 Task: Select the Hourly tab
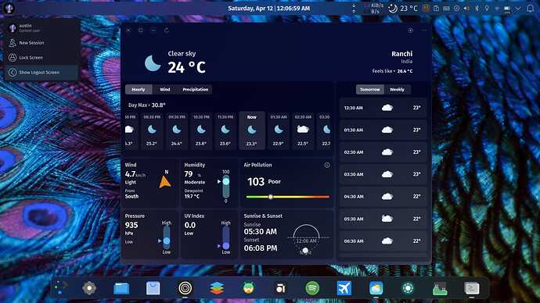click(139, 89)
